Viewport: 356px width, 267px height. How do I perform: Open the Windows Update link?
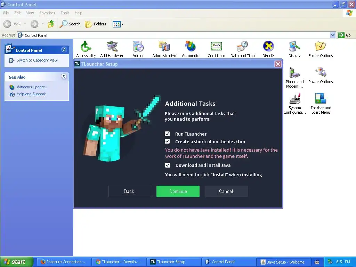point(31,87)
